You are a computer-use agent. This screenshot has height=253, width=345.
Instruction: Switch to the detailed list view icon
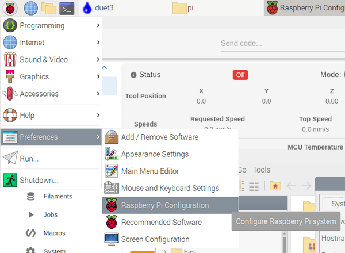pos(254,186)
